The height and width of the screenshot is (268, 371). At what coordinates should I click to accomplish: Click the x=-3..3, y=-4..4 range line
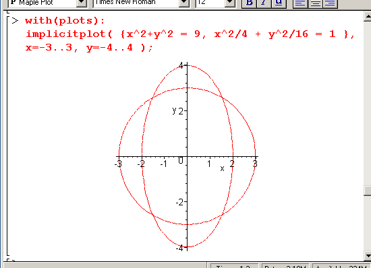click(x=89, y=48)
